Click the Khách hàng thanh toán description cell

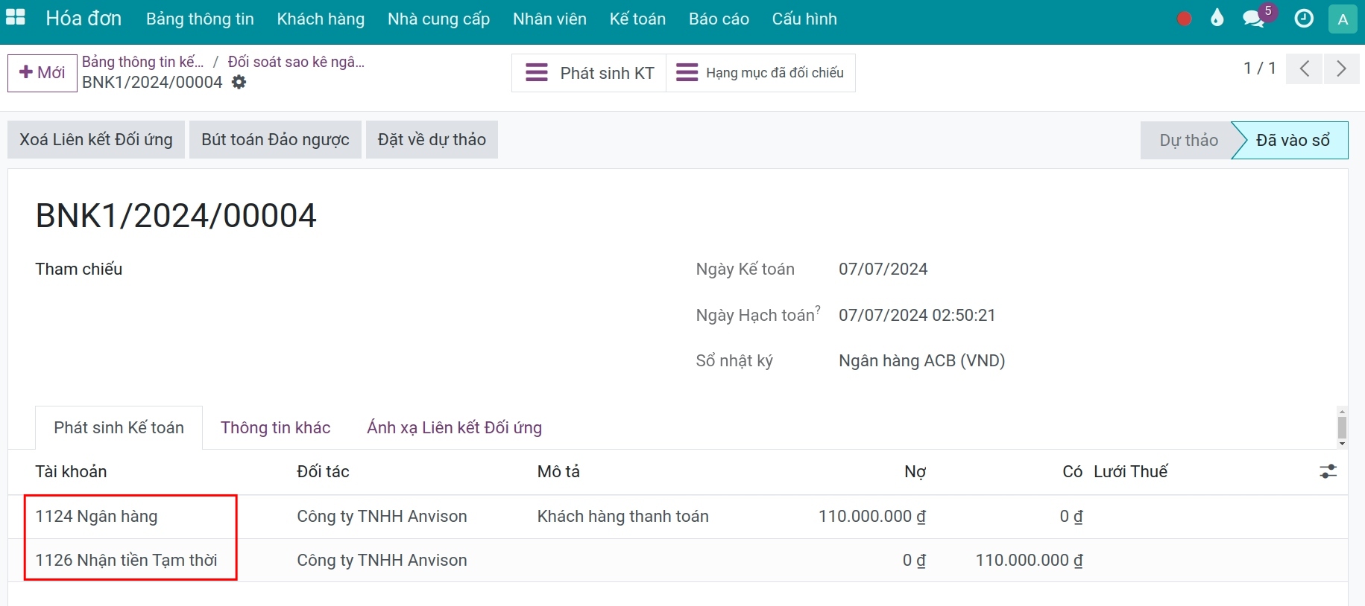pos(622,517)
